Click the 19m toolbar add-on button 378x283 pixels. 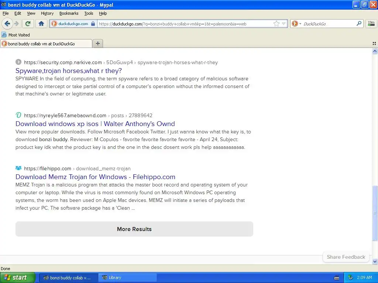click(371, 24)
